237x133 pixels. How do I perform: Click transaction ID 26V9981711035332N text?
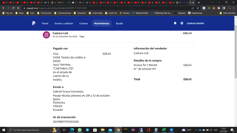click(66, 122)
